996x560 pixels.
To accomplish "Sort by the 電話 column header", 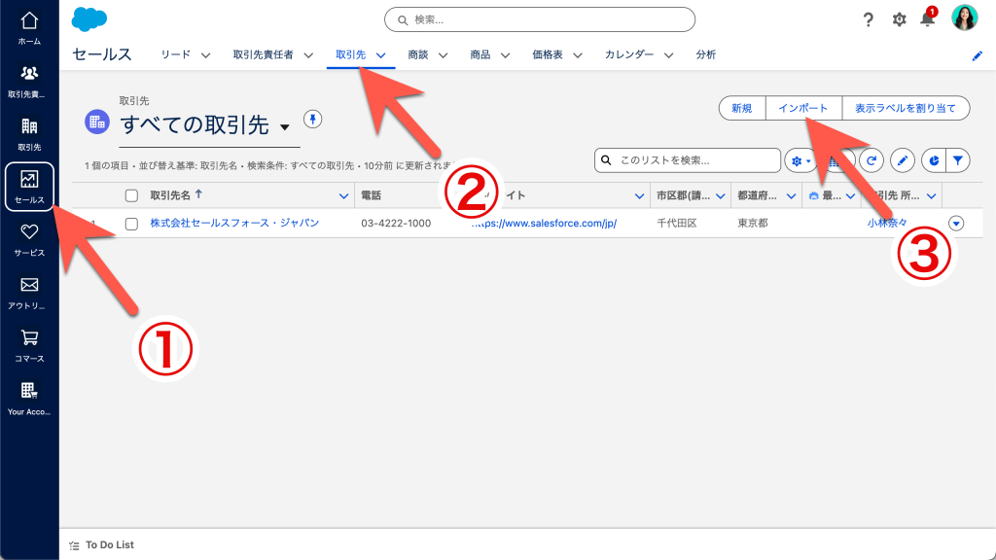I will pyautogui.click(x=371, y=195).
